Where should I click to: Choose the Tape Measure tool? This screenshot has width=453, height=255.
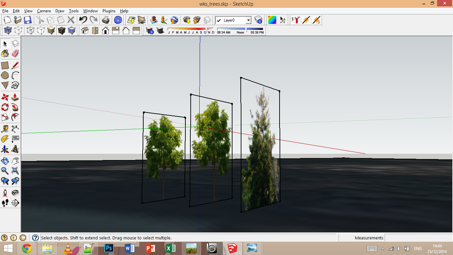pyautogui.click(x=5, y=129)
